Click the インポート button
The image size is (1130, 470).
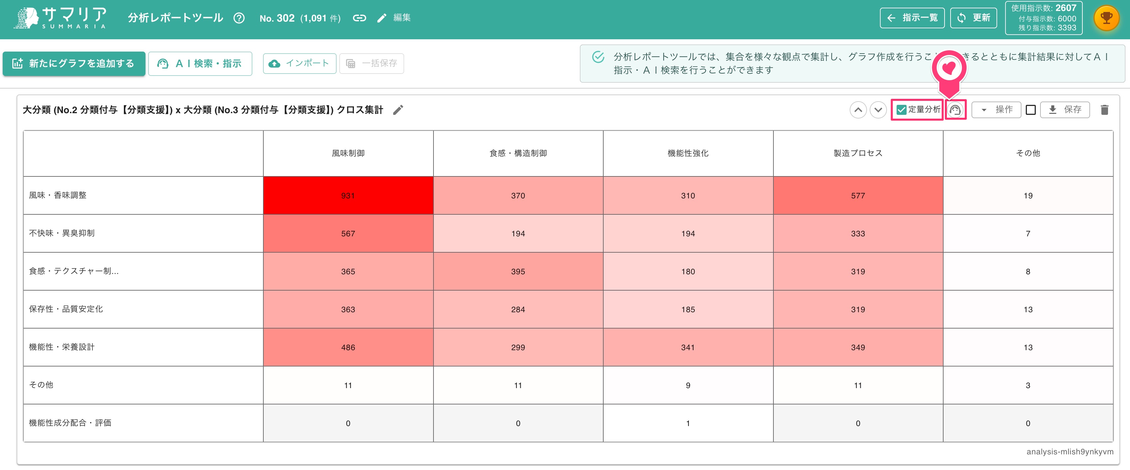pyautogui.click(x=299, y=63)
